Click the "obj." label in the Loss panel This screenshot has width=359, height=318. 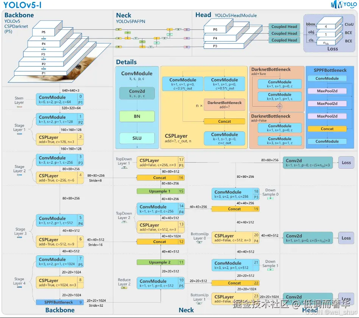pyautogui.click(x=311, y=32)
